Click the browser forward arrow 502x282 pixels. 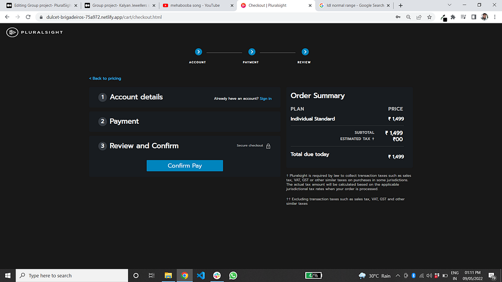pos(18,17)
